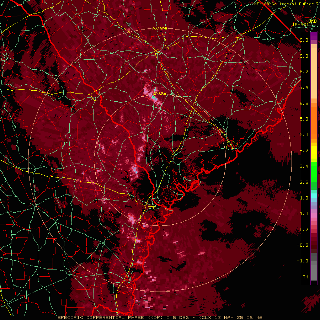This screenshot has width=320, height=320.
Task: Click the 9.8 value on color scale
Action: (304, 40)
